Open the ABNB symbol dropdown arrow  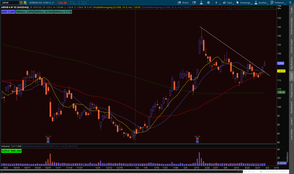21,3
